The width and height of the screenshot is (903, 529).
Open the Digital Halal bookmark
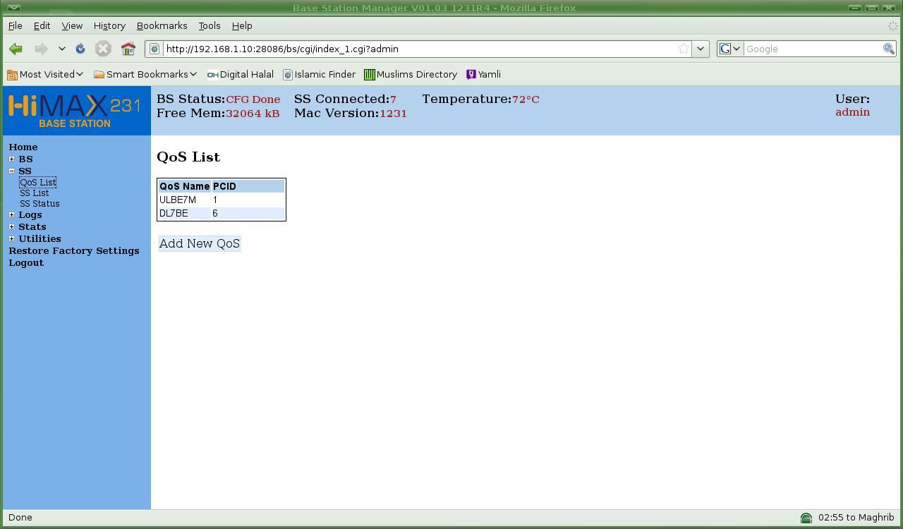point(240,74)
